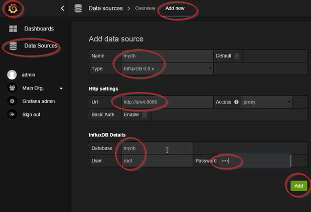Screen dimensions: 311x212
Task: Open the Type dropdown showing InfluxDB 0.8.x
Action: point(167,68)
